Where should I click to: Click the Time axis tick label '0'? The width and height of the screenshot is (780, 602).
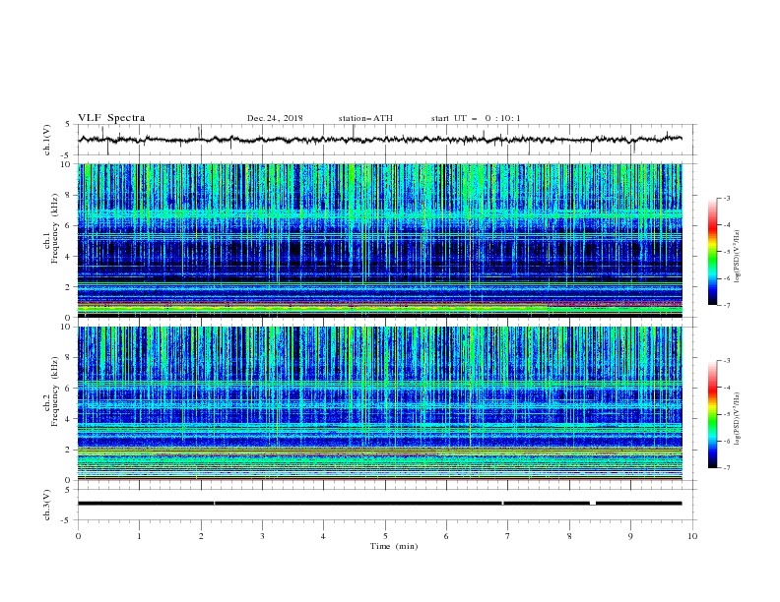78,536
